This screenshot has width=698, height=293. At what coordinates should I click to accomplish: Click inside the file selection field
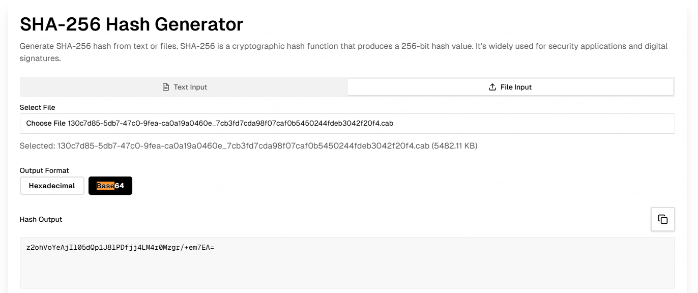pyautogui.click(x=346, y=123)
